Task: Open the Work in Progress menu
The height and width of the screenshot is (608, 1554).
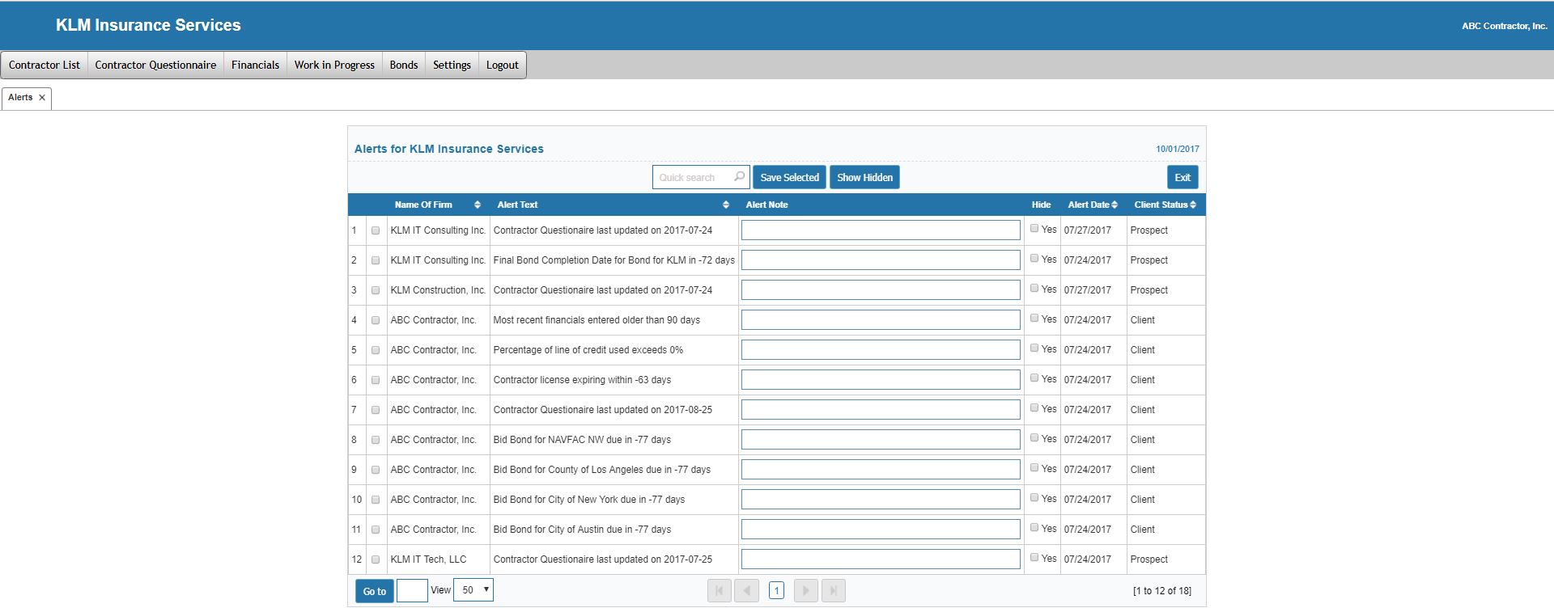Action: pyautogui.click(x=334, y=65)
